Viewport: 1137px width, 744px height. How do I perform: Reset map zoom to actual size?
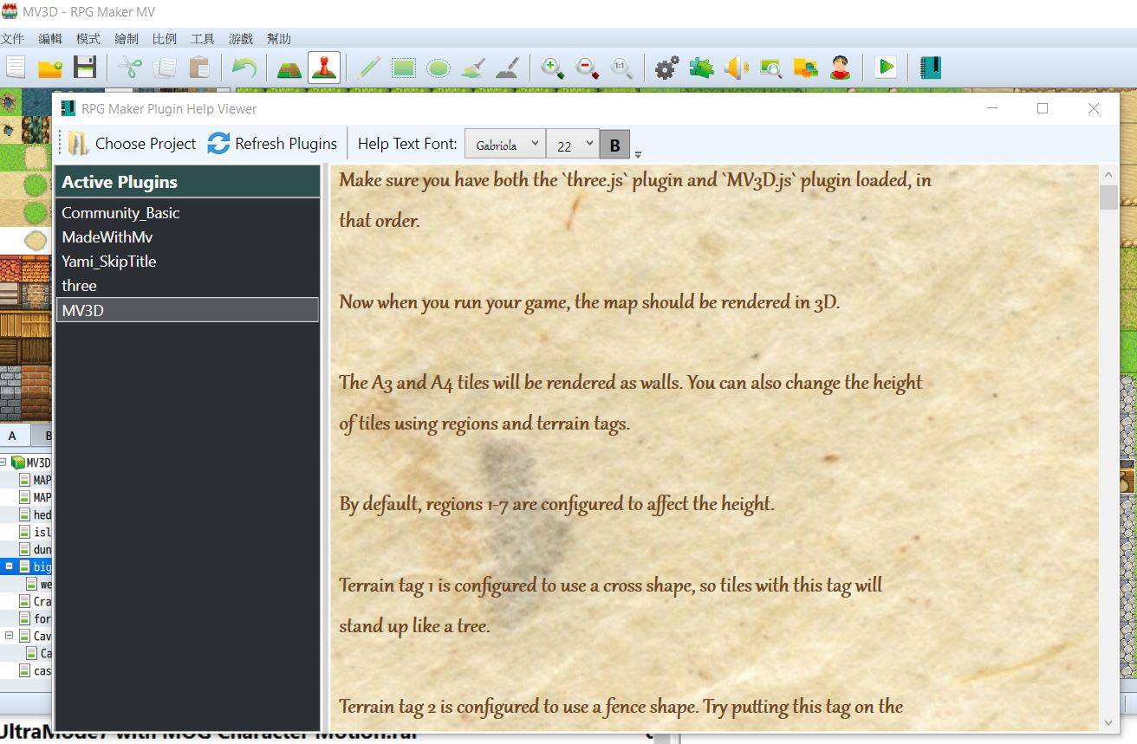[x=621, y=68]
